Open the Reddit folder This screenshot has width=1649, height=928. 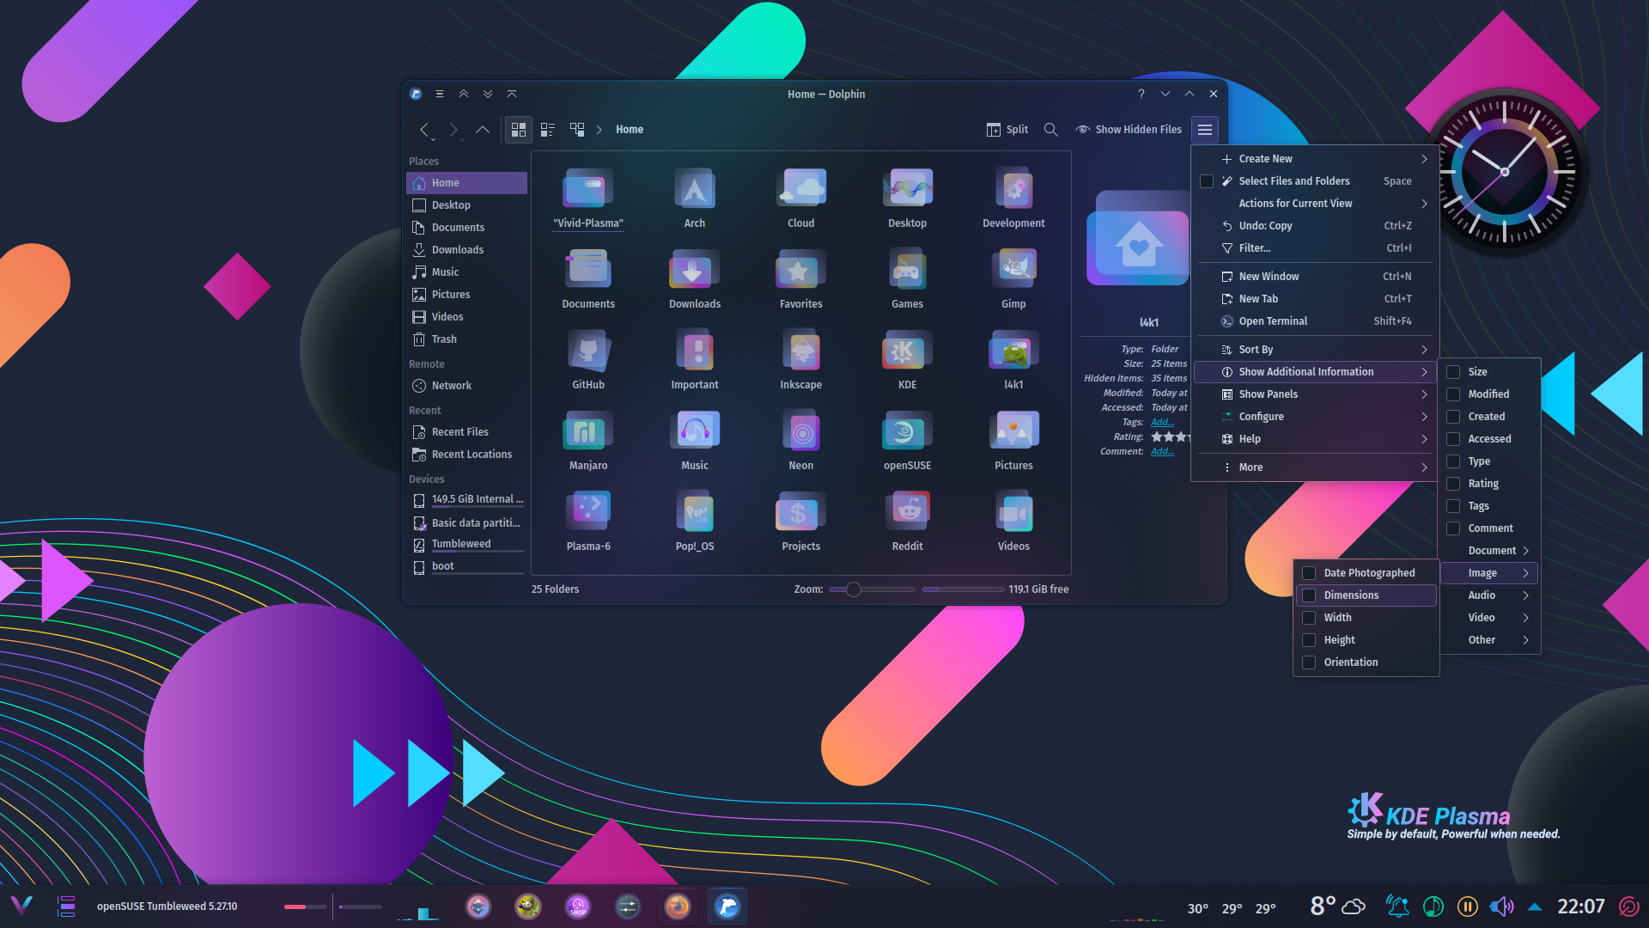907,522
